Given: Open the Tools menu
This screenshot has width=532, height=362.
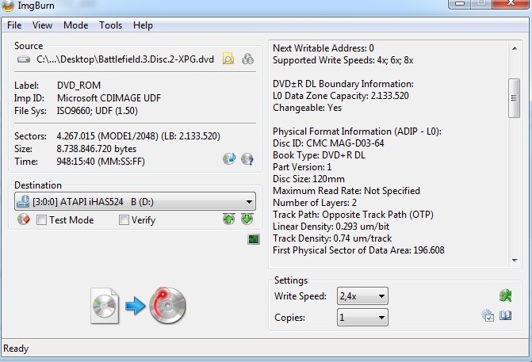Looking at the screenshot, I should 111,25.
